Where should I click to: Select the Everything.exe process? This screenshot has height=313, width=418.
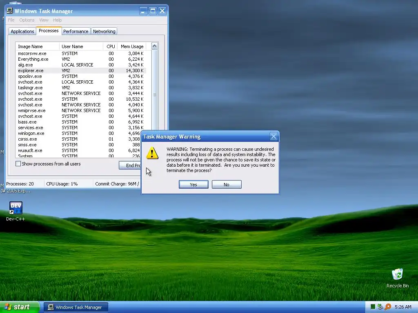point(81,59)
